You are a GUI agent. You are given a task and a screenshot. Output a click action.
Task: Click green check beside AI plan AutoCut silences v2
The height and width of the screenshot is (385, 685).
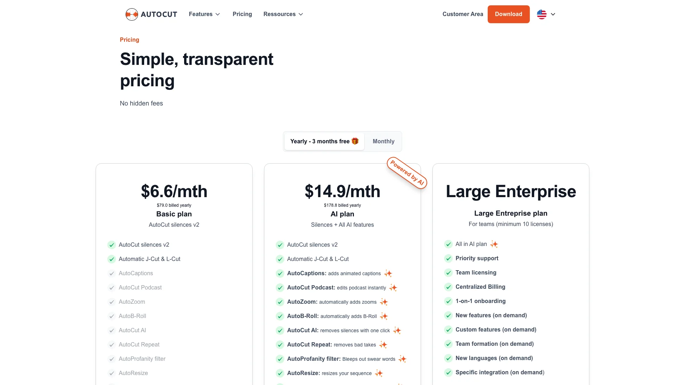(280, 245)
